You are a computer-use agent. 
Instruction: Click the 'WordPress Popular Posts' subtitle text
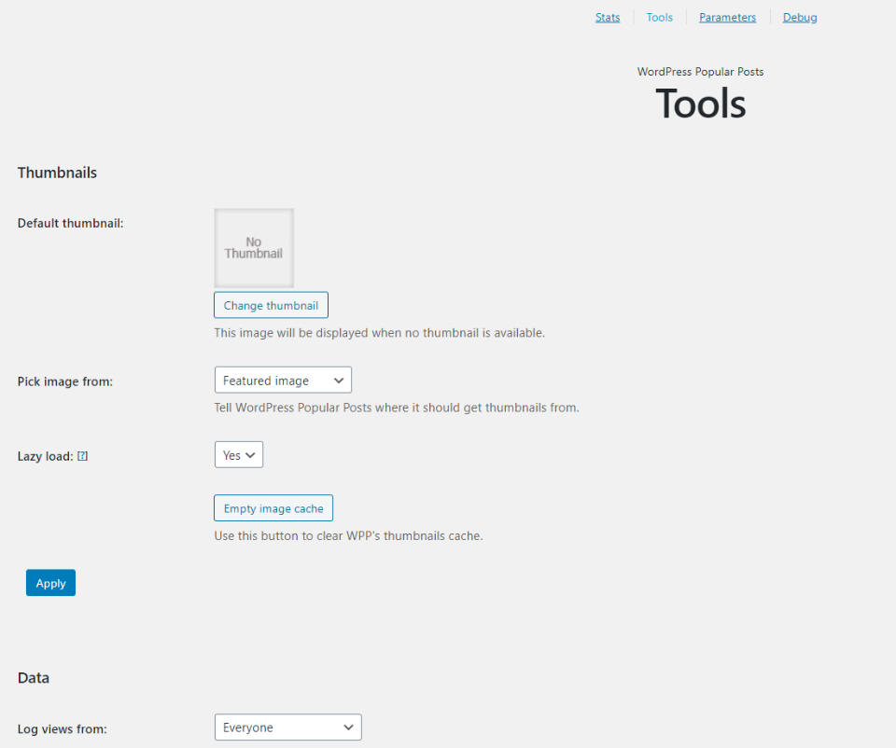point(701,72)
